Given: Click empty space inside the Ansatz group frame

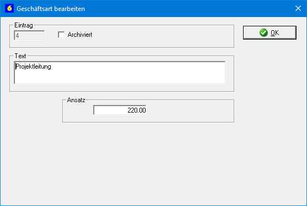Looking at the screenshot, I should [x=189, y=111].
